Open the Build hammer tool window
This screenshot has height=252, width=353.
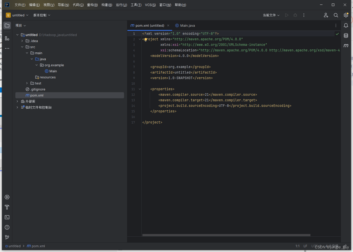click(x=7, y=207)
